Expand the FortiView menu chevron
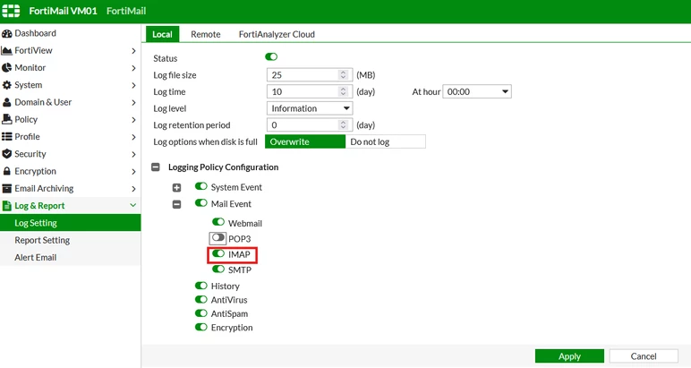The image size is (691, 368). coord(133,51)
